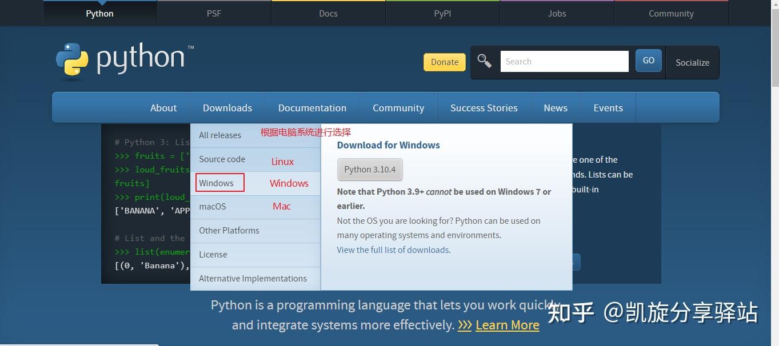Viewport: 779px width, 346px height.
Task: Open the Documentation navigation menu
Action: click(312, 108)
